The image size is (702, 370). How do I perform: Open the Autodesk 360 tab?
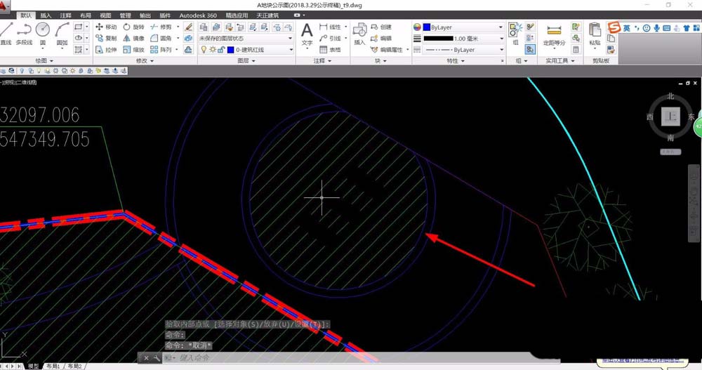[198, 15]
